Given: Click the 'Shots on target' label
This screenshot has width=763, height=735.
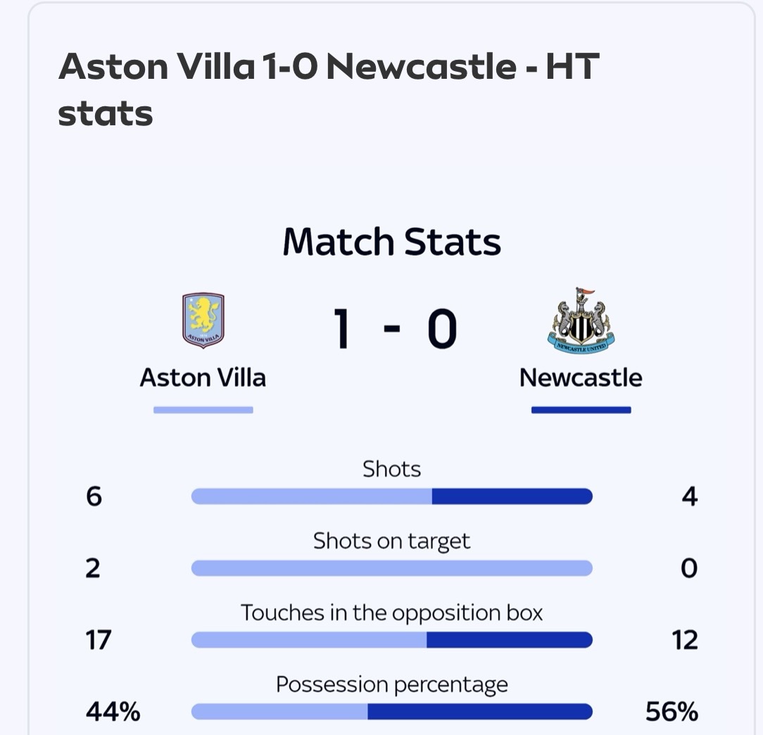Looking at the screenshot, I should coord(391,541).
